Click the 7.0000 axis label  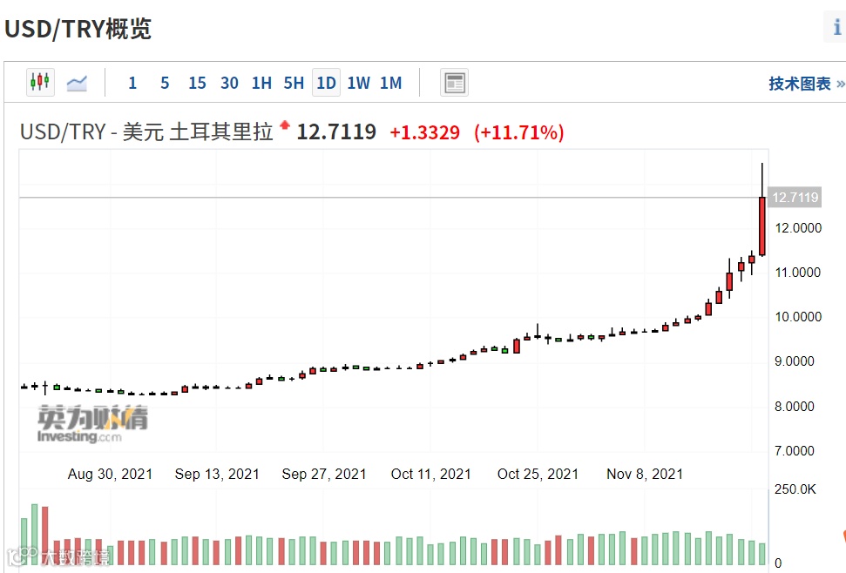pos(795,450)
